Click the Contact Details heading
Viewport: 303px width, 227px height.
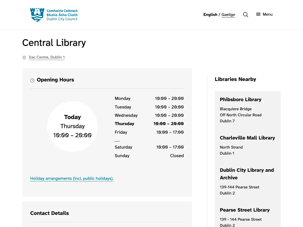pyautogui.click(x=49, y=213)
